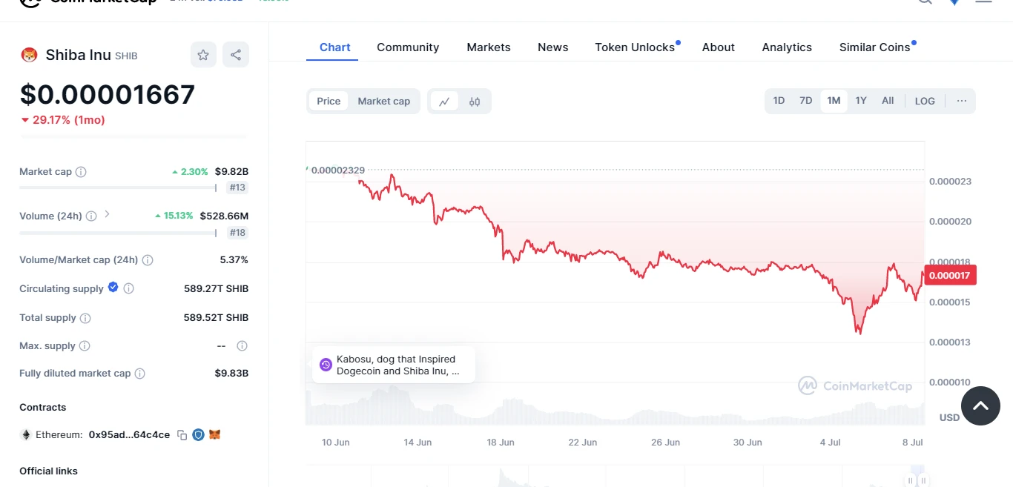The image size is (1013, 487).
Task: Click the 15.13% volume change
Action: tap(174, 216)
